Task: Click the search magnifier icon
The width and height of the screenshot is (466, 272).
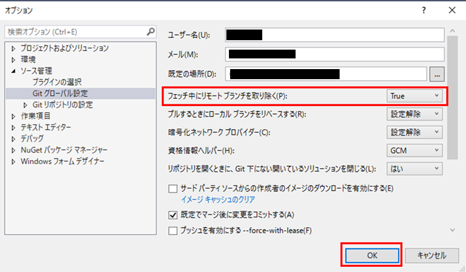Action: coord(151,31)
